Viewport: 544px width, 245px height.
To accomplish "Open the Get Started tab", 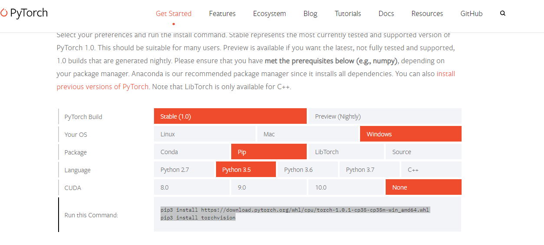I will click(x=174, y=13).
